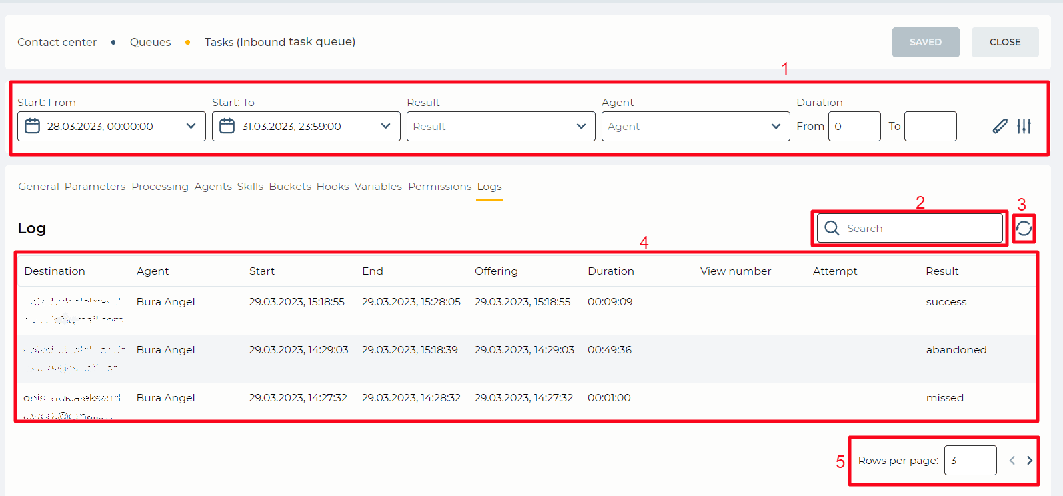
Task: Click the Destination column header
Action: (55, 271)
